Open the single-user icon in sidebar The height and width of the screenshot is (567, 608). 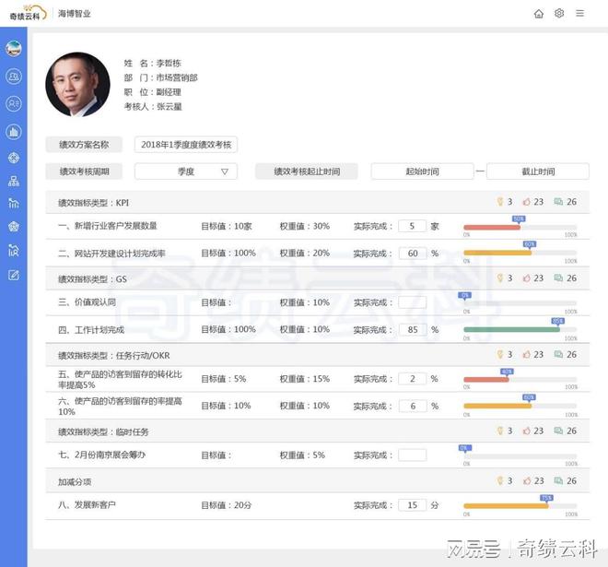pos(14,77)
